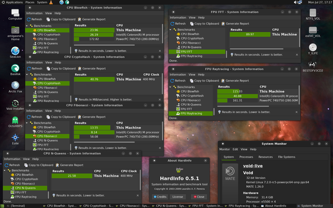Click Generate Report in CPU Fibonacci window
Image resolution: width=333 pixels, height=208 pixels.
(92, 117)
